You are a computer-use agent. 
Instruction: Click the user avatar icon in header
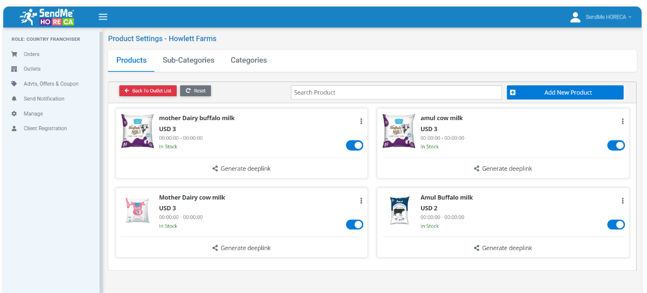(575, 17)
